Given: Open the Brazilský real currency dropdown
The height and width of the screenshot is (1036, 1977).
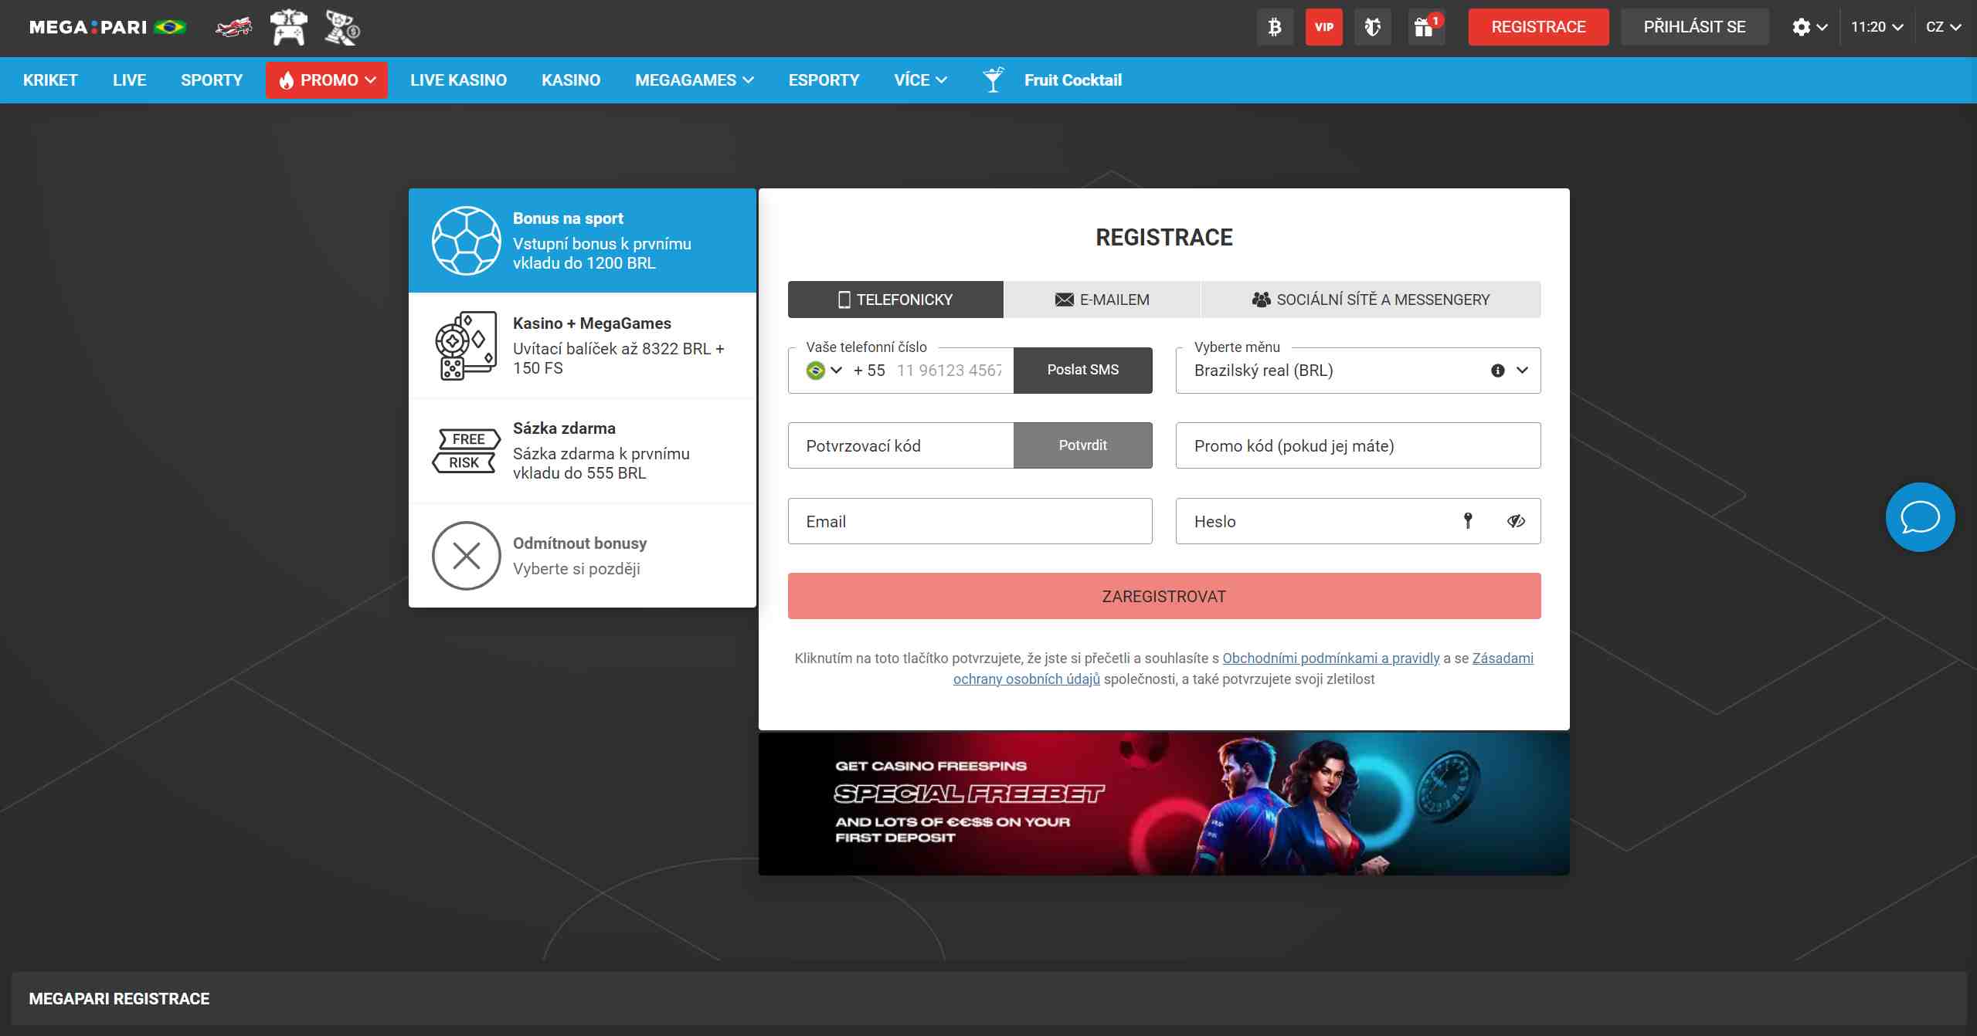Looking at the screenshot, I should coord(1358,371).
